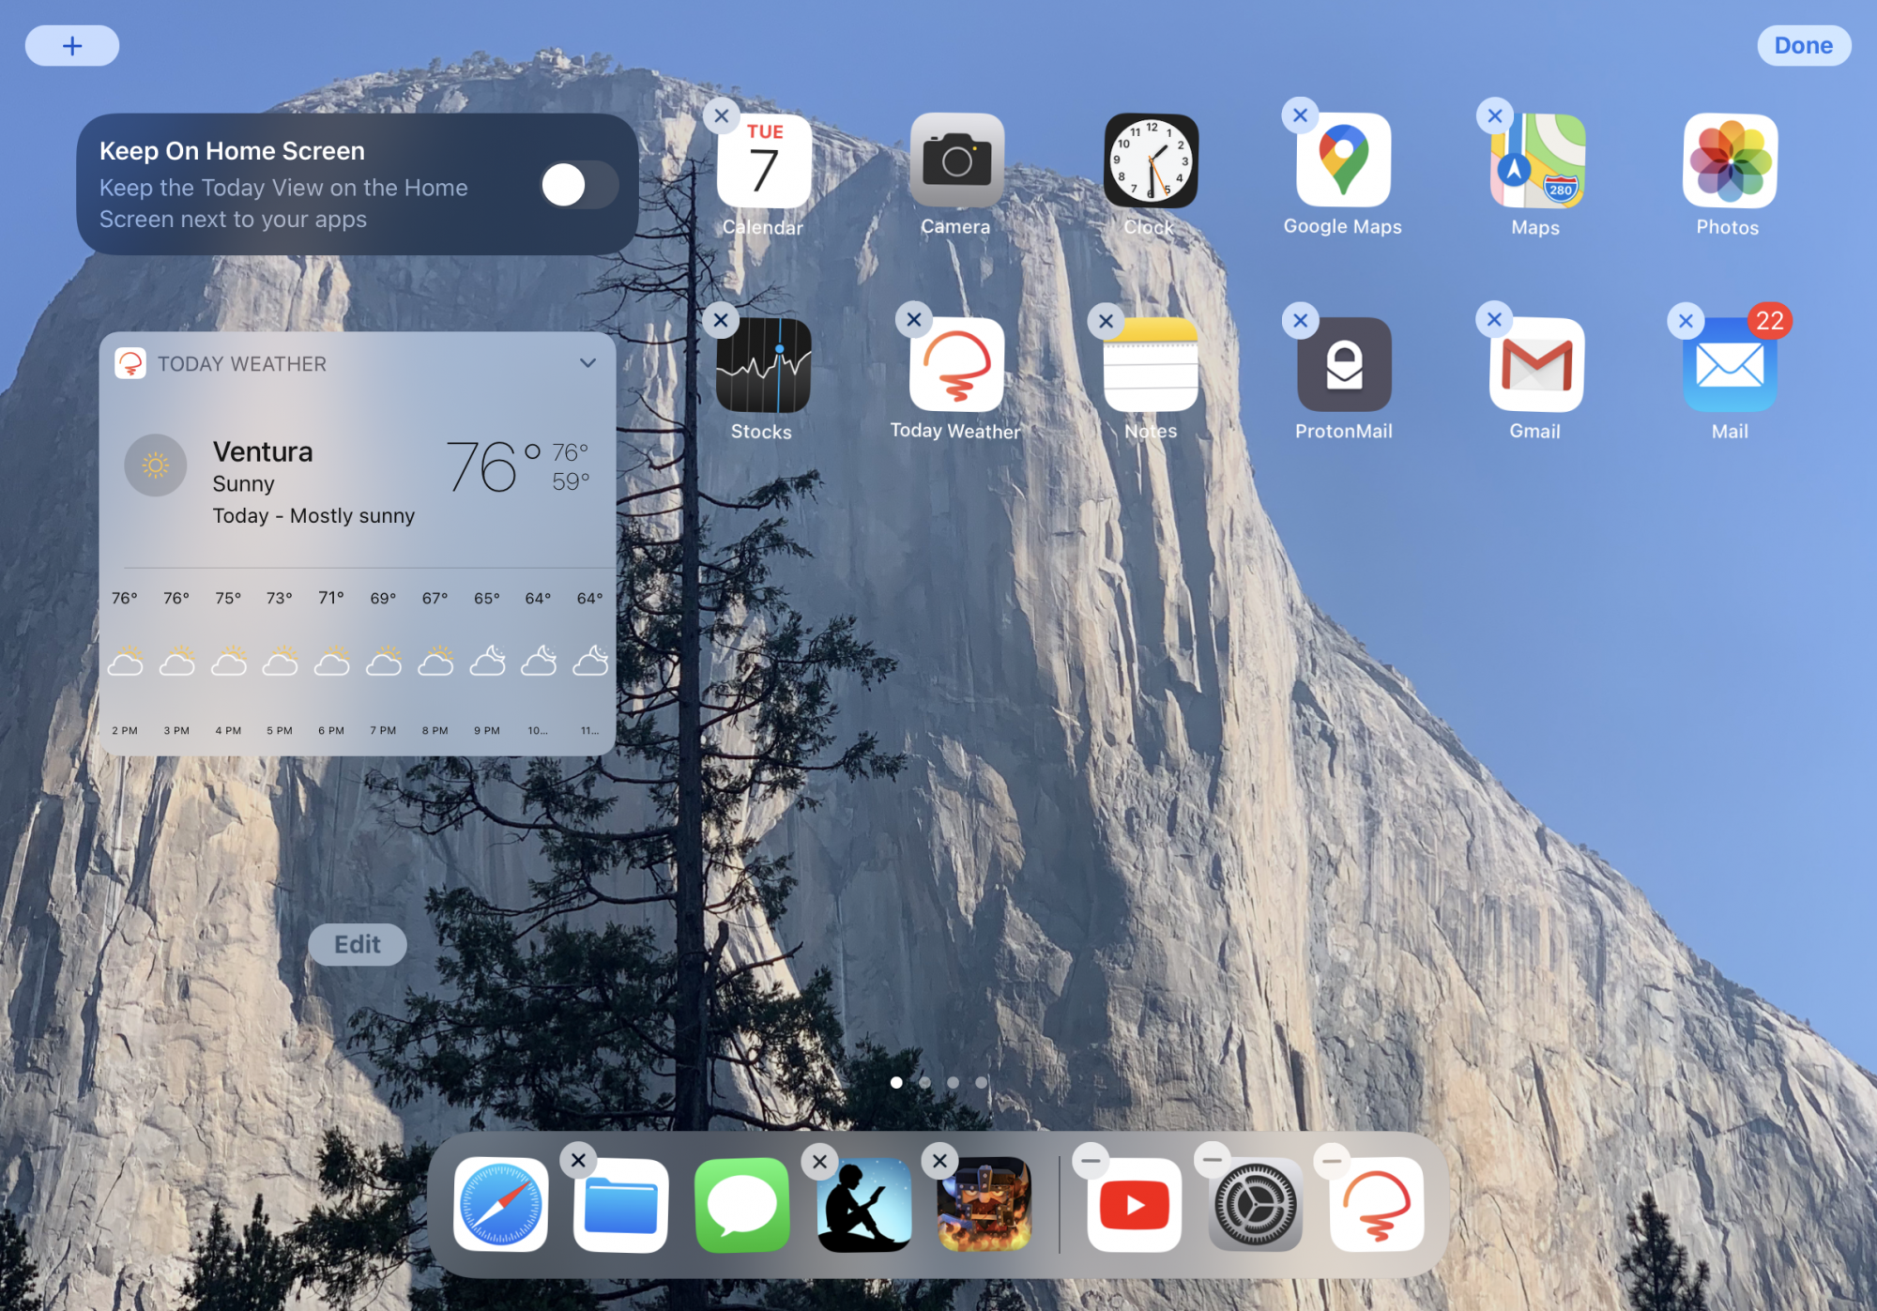Remove Settings from recents using minus badge
Viewport: 1877px width, 1311px height.
pyautogui.click(x=1212, y=1159)
